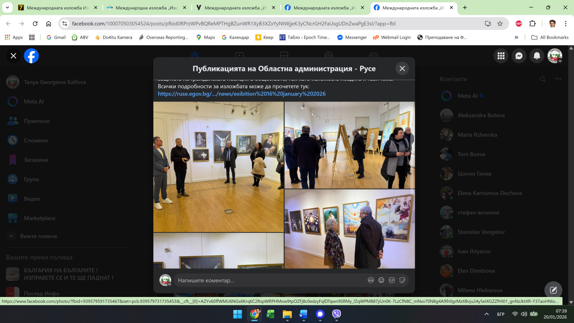Screen dimensions: 574x323
Task: Open the Facebook menu grid icon
Action: (x=501, y=56)
